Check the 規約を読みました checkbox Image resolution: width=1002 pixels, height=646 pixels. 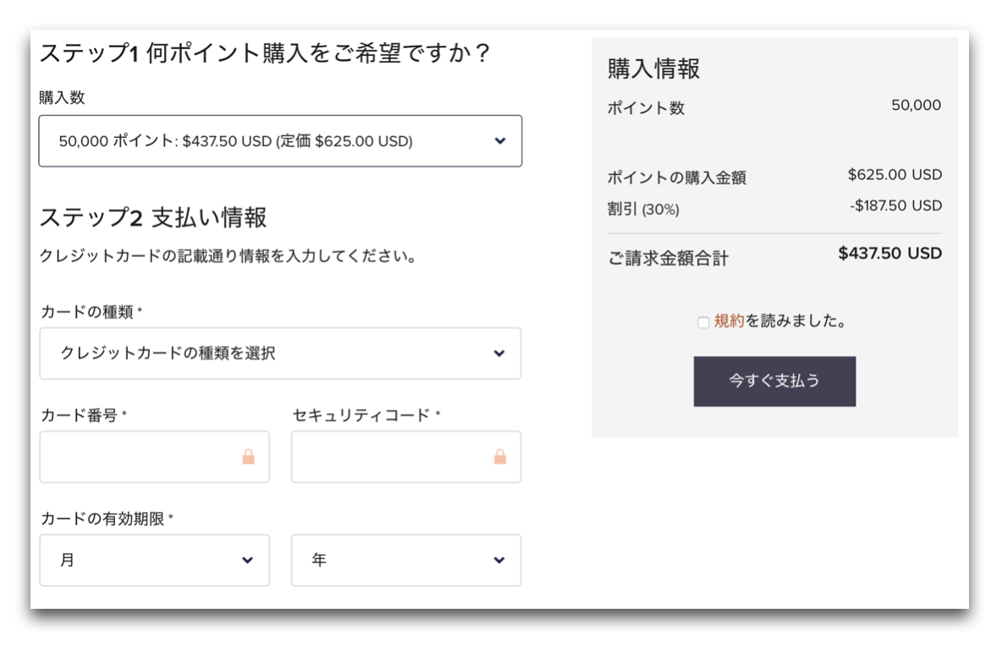tap(703, 322)
